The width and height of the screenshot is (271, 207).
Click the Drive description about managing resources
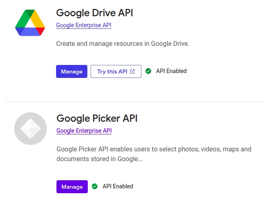point(123,43)
